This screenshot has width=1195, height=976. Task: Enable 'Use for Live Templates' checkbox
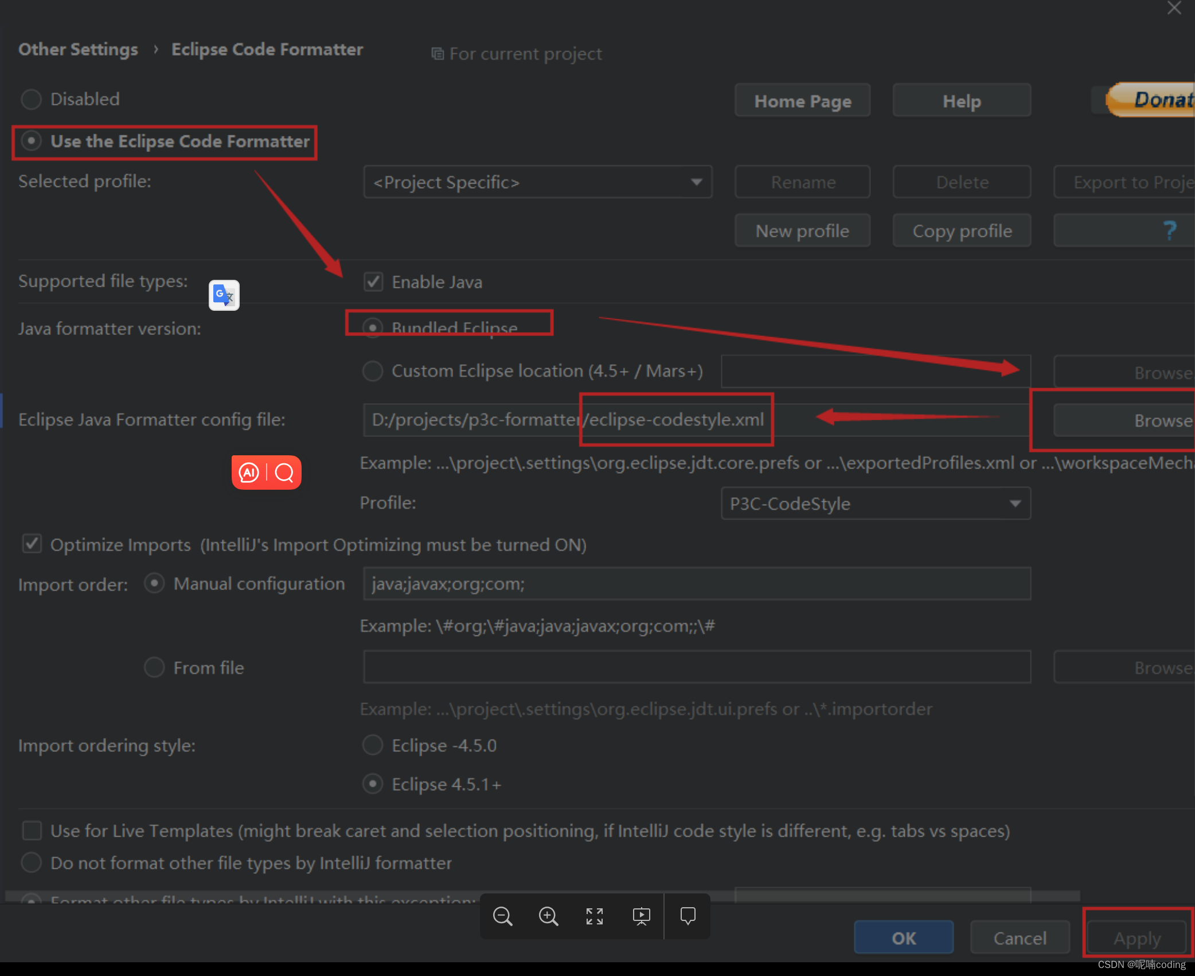[x=32, y=830]
